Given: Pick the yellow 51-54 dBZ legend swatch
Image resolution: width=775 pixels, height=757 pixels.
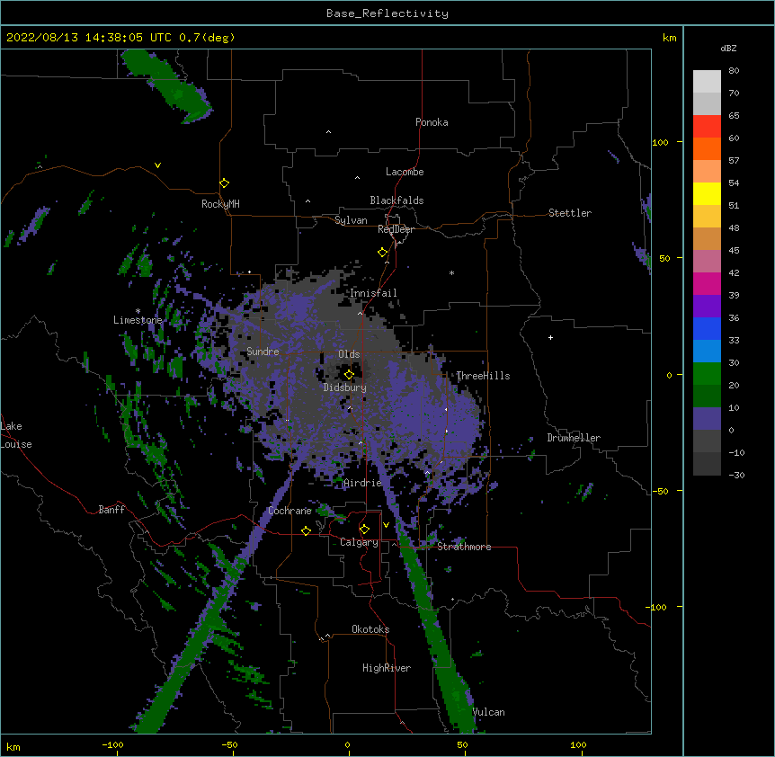Looking at the screenshot, I should tap(707, 194).
